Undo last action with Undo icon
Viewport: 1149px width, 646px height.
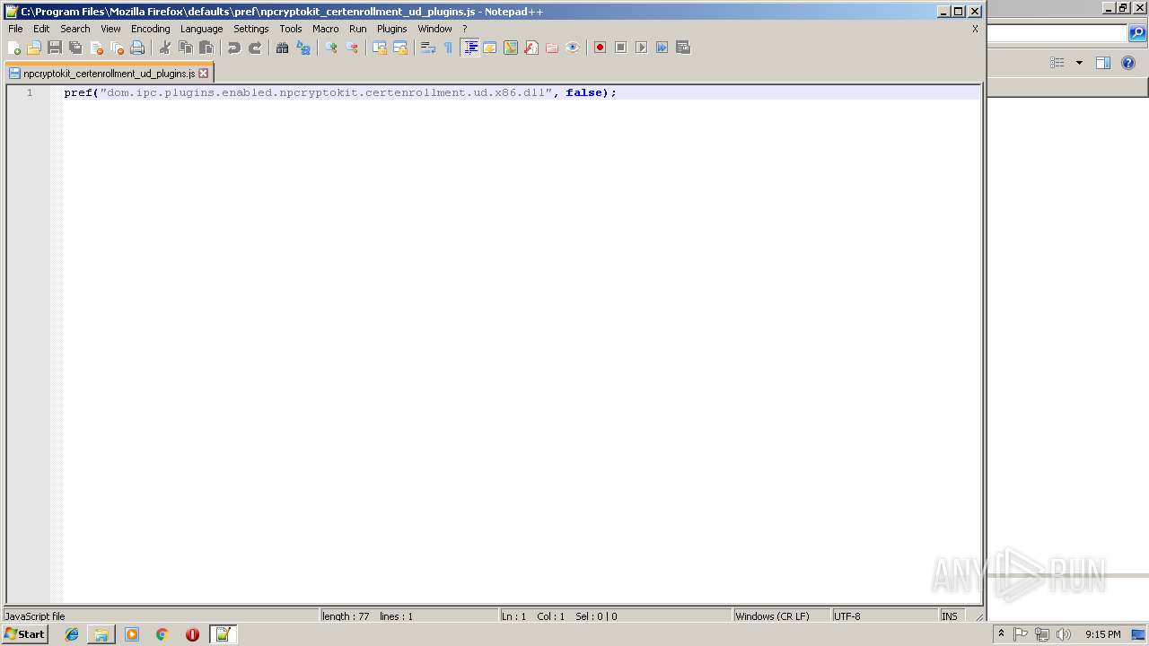coord(233,48)
